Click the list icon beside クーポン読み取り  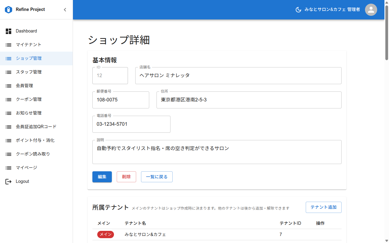pyautogui.click(x=9, y=154)
